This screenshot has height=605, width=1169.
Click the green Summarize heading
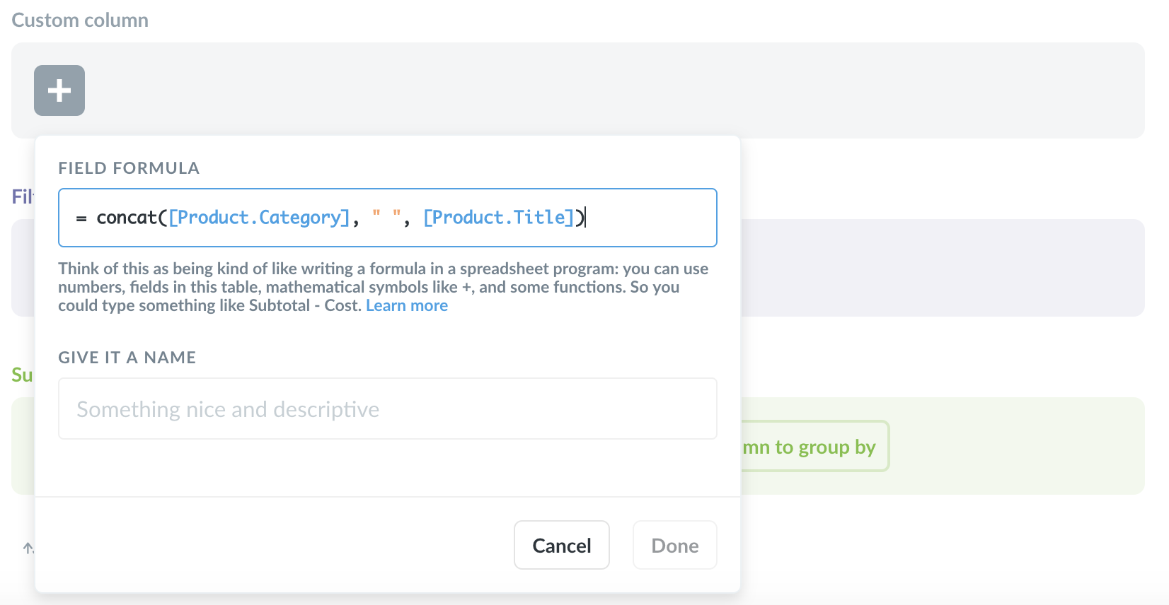[22, 375]
